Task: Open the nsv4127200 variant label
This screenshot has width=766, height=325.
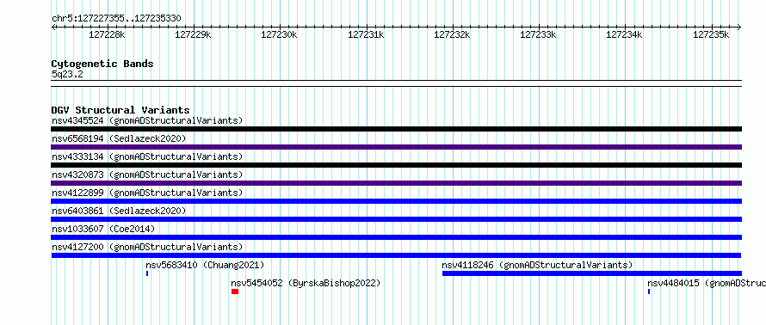Action: 147,247
